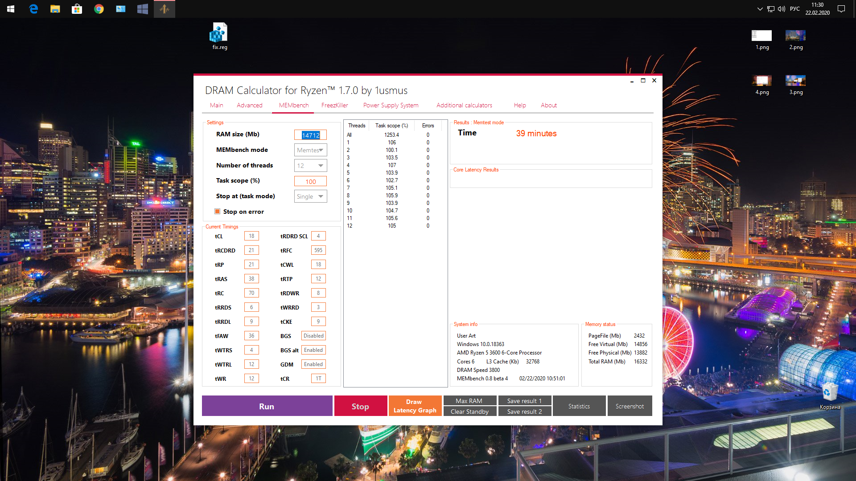The width and height of the screenshot is (856, 481).
Task: Open the 1.png desktop thumbnail
Action: point(761,37)
